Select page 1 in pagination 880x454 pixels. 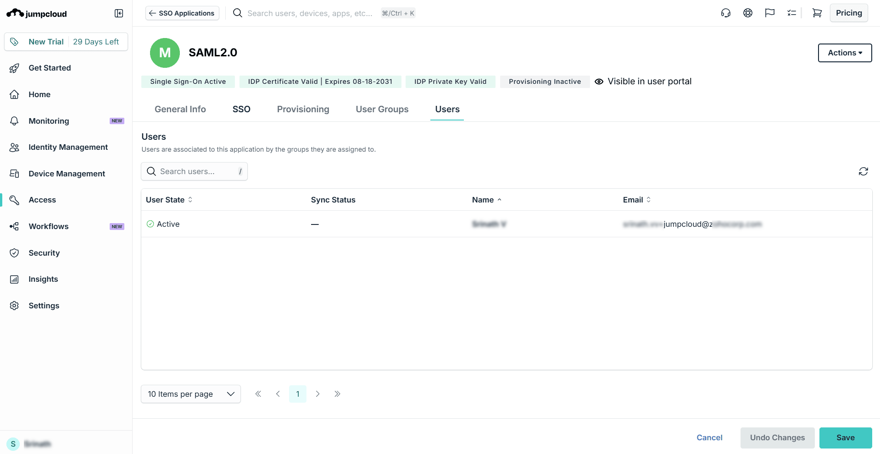pos(298,394)
